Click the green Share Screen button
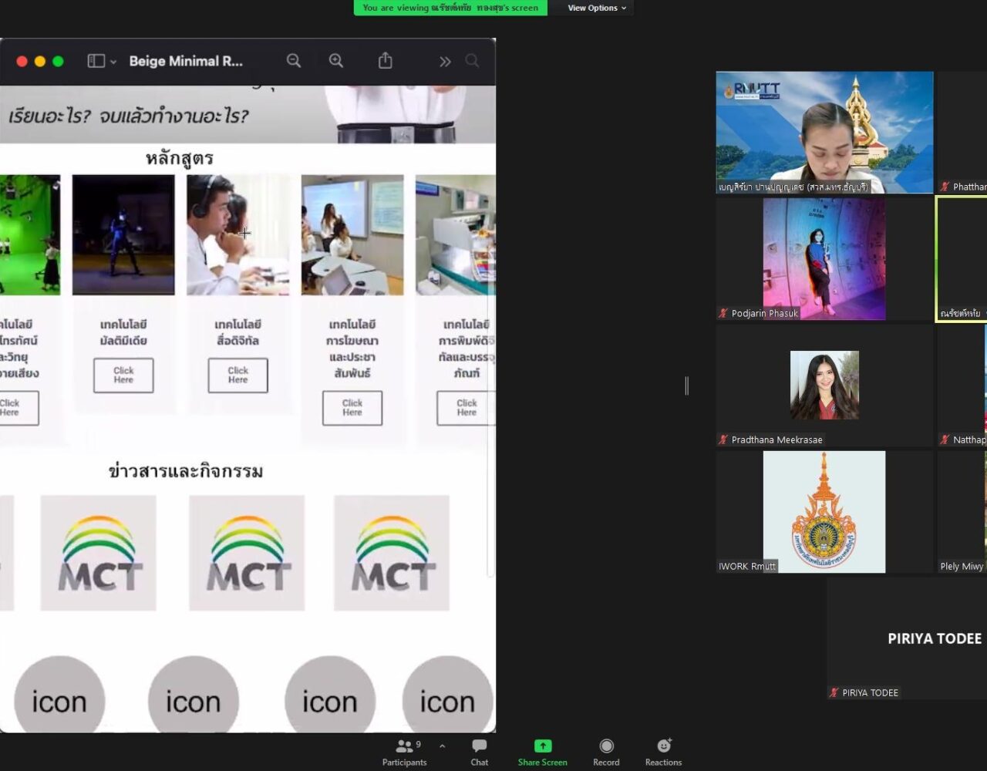Image resolution: width=987 pixels, height=771 pixels. point(543,752)
